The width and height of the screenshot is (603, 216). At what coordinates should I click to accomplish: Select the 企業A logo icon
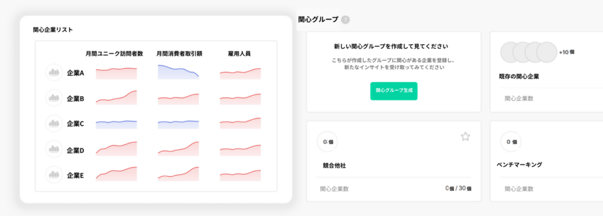click(54, 72)
